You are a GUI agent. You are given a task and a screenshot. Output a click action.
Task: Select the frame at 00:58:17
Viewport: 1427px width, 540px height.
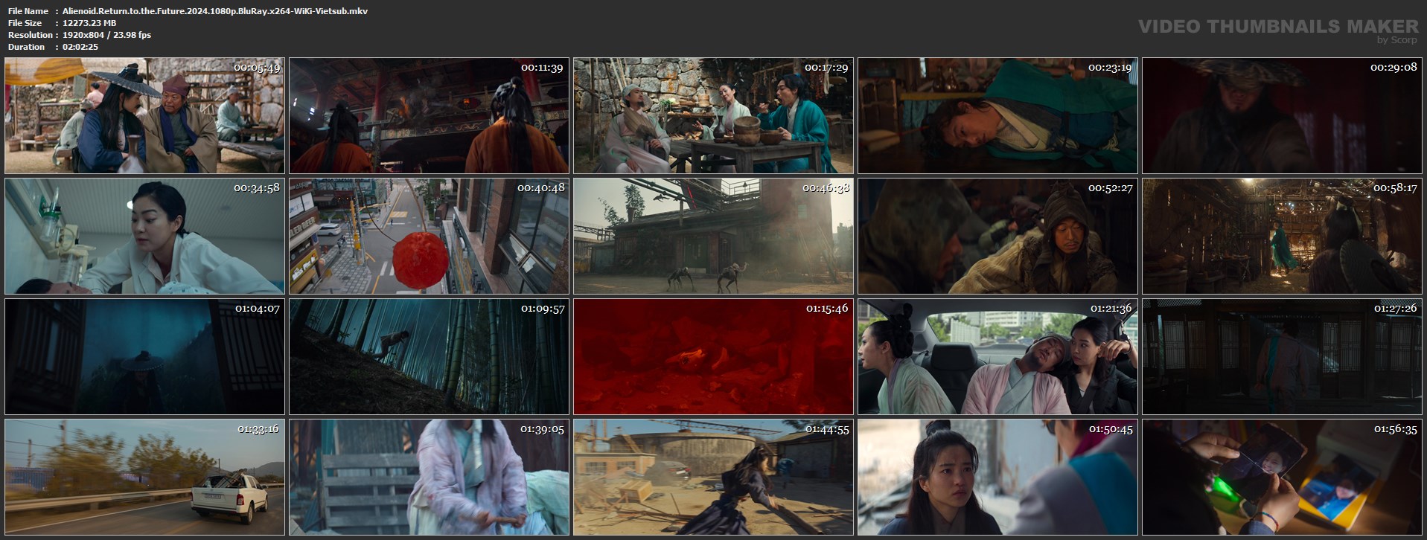(x=1282, y=237)
